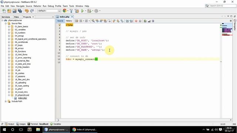The image size is (237, 133).
Task: Open the Variables window button
Action: pyautogui.click(x=56, y=124)
